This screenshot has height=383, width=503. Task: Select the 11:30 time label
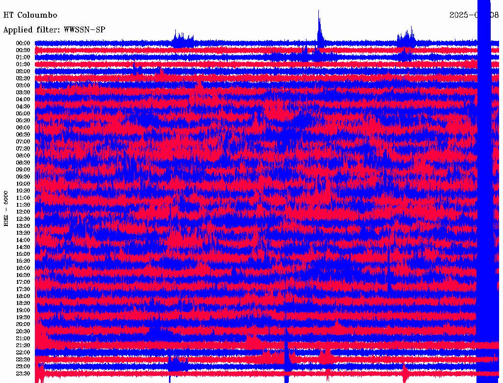coord(23,205)
